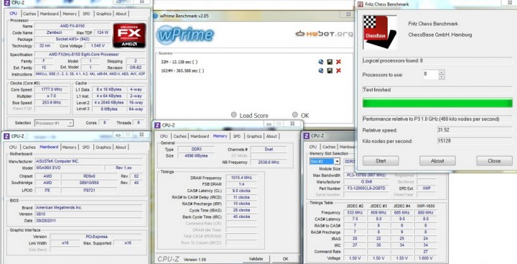Image resolution: width=517 pixels, height=264 pixels.
Task: Click the CPU-Z icon in the Mainboard window title
Action: click(x=7, y=136)
